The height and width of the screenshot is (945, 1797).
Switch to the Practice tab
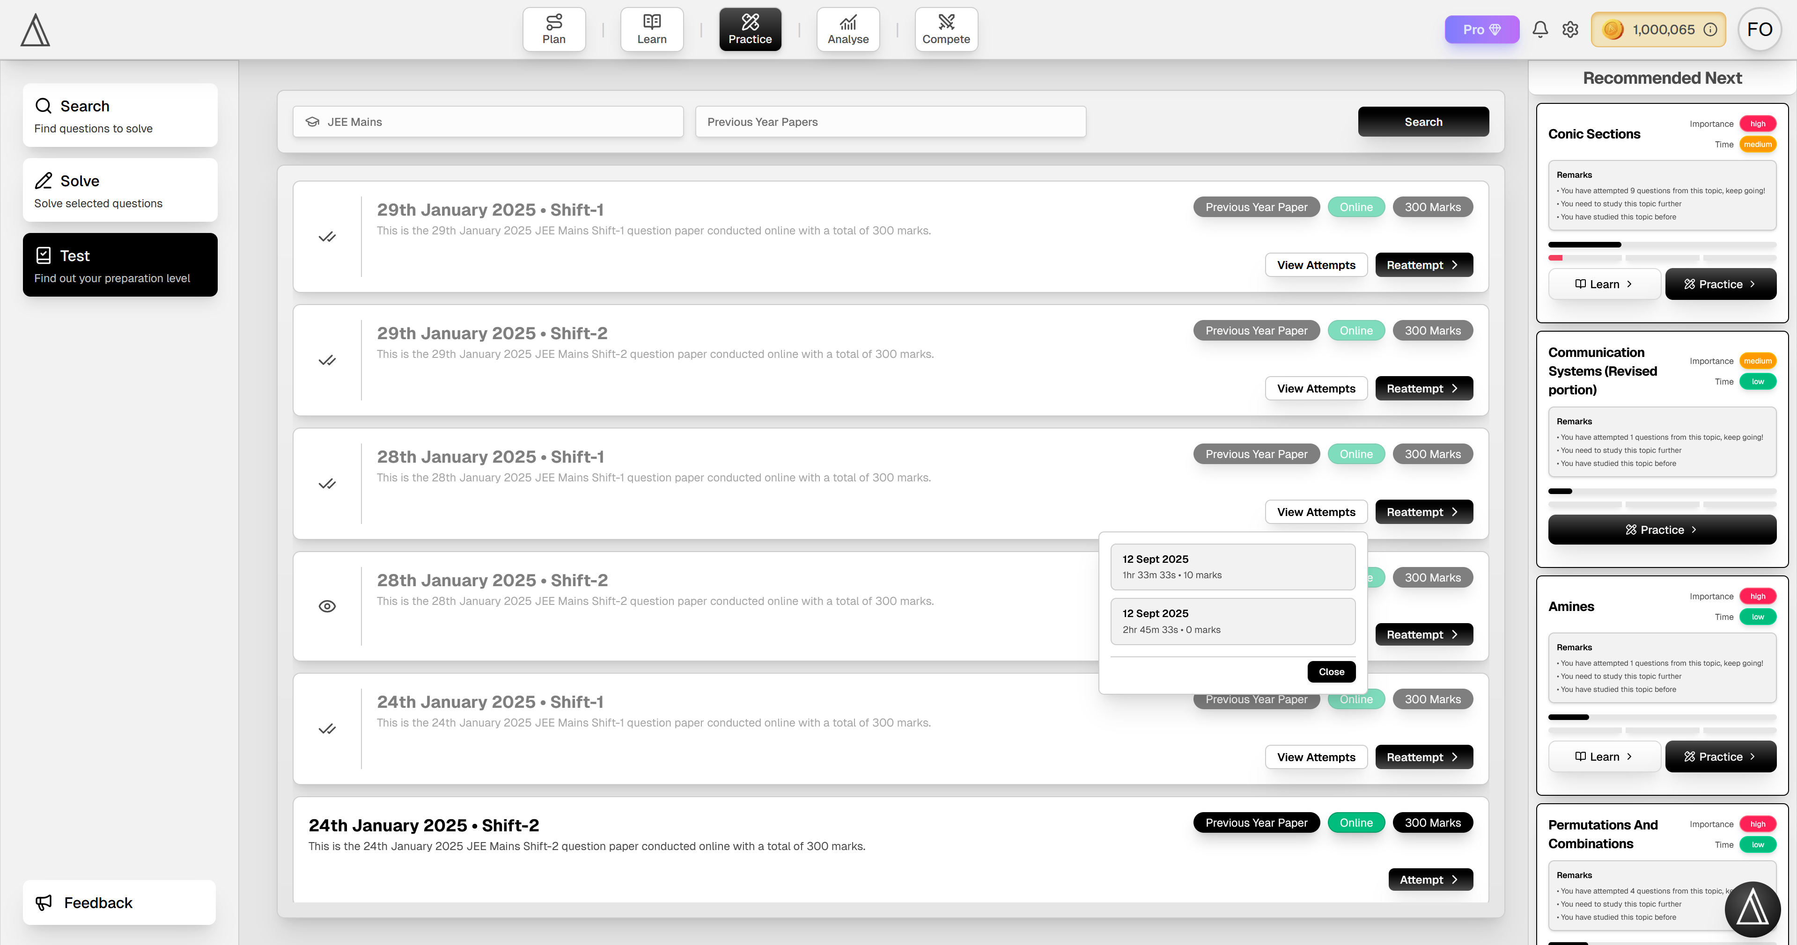coord(750,29)
